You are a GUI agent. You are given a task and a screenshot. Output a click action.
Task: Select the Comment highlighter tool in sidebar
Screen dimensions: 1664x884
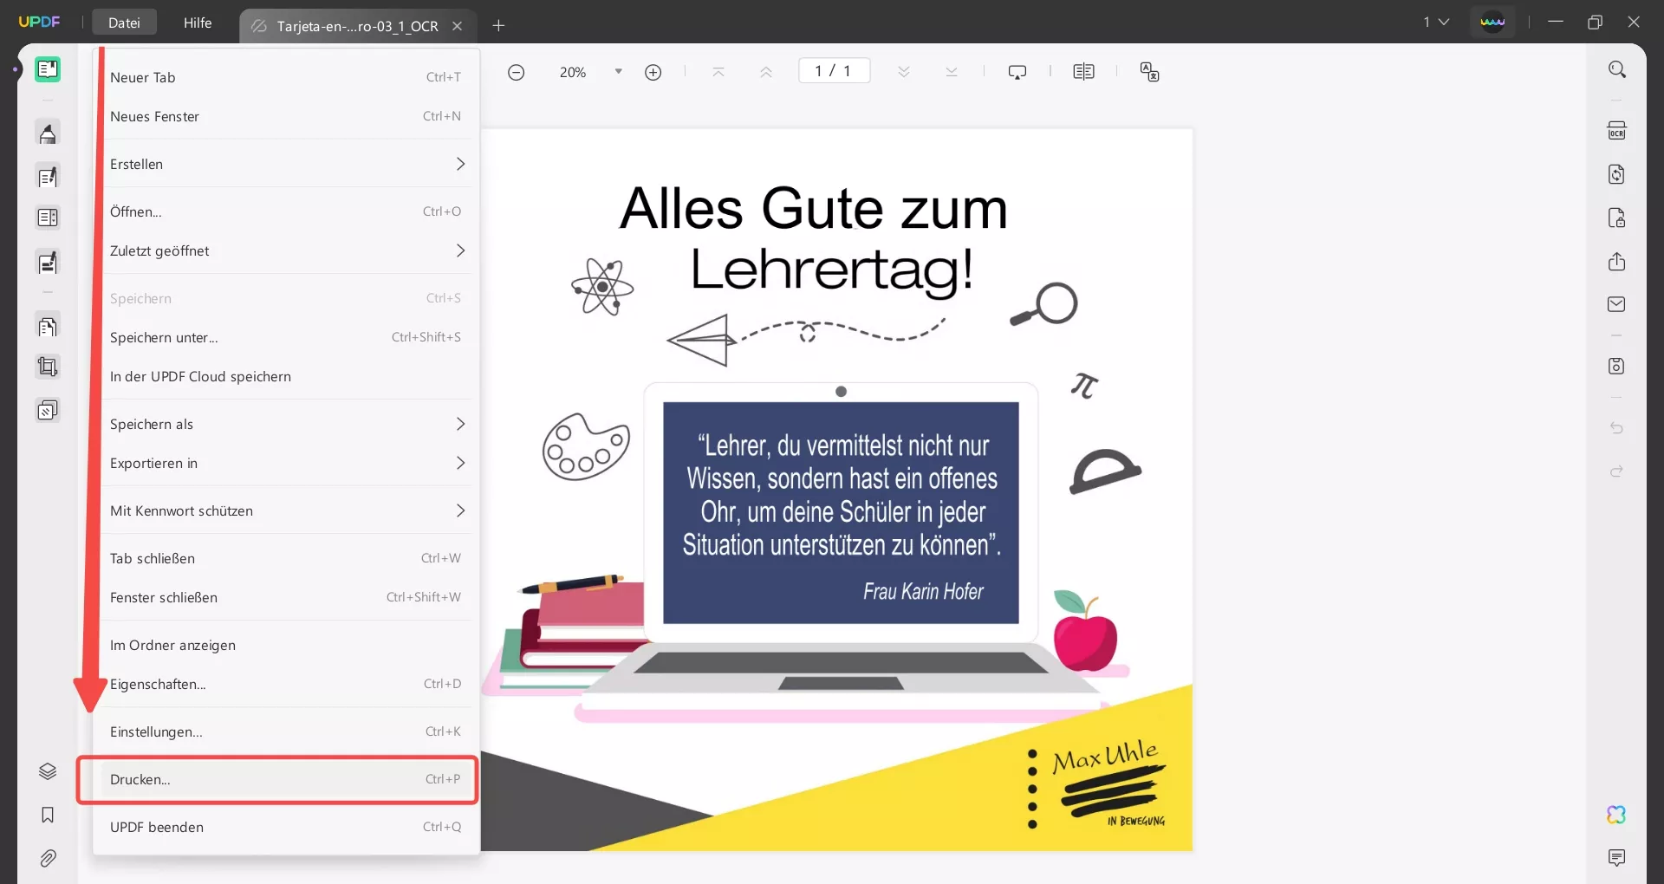[48, 133]
